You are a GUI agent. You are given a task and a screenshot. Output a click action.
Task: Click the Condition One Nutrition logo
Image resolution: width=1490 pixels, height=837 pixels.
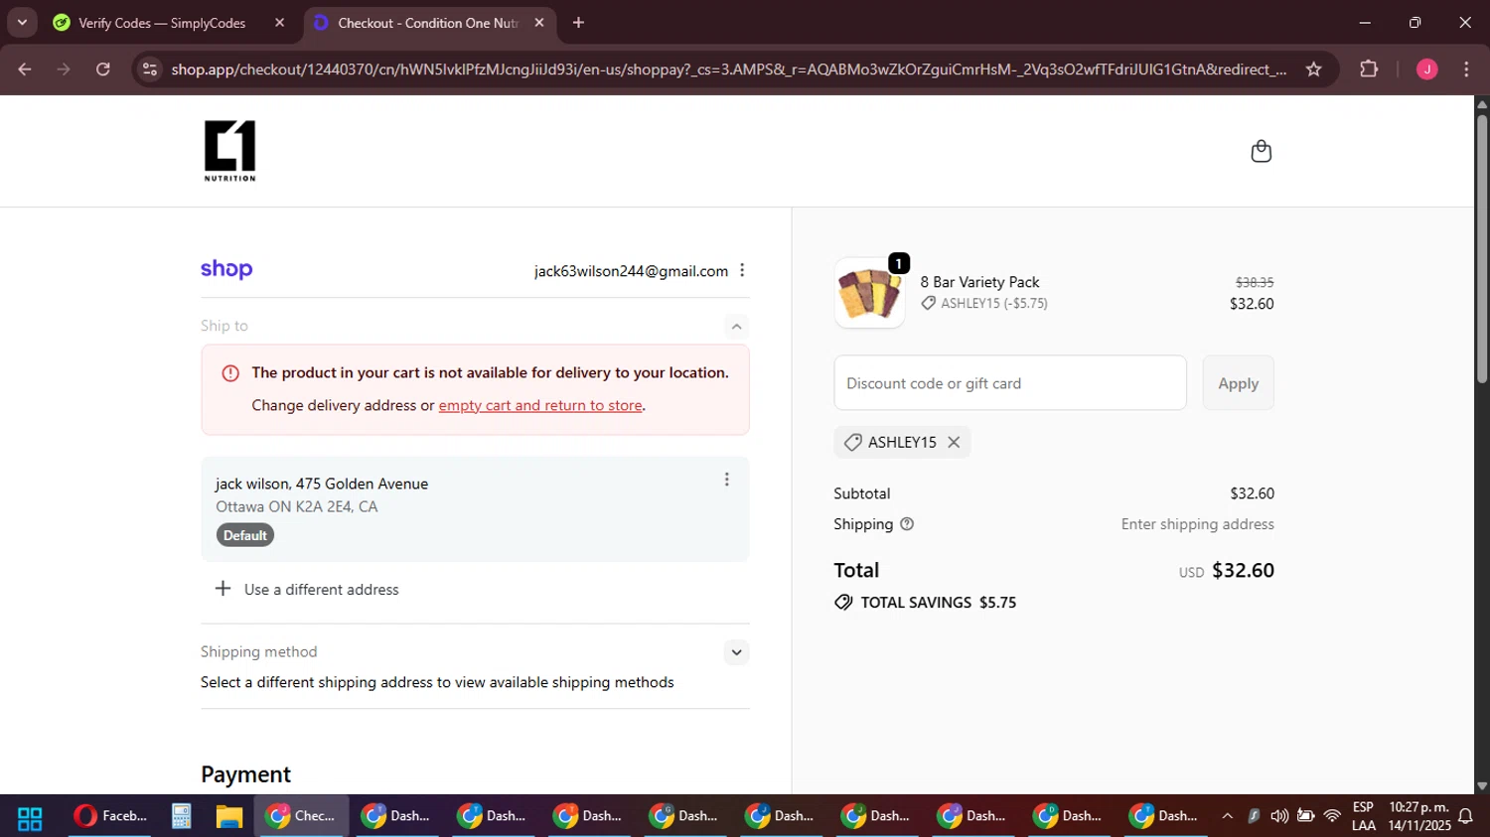tap(229, 151)
